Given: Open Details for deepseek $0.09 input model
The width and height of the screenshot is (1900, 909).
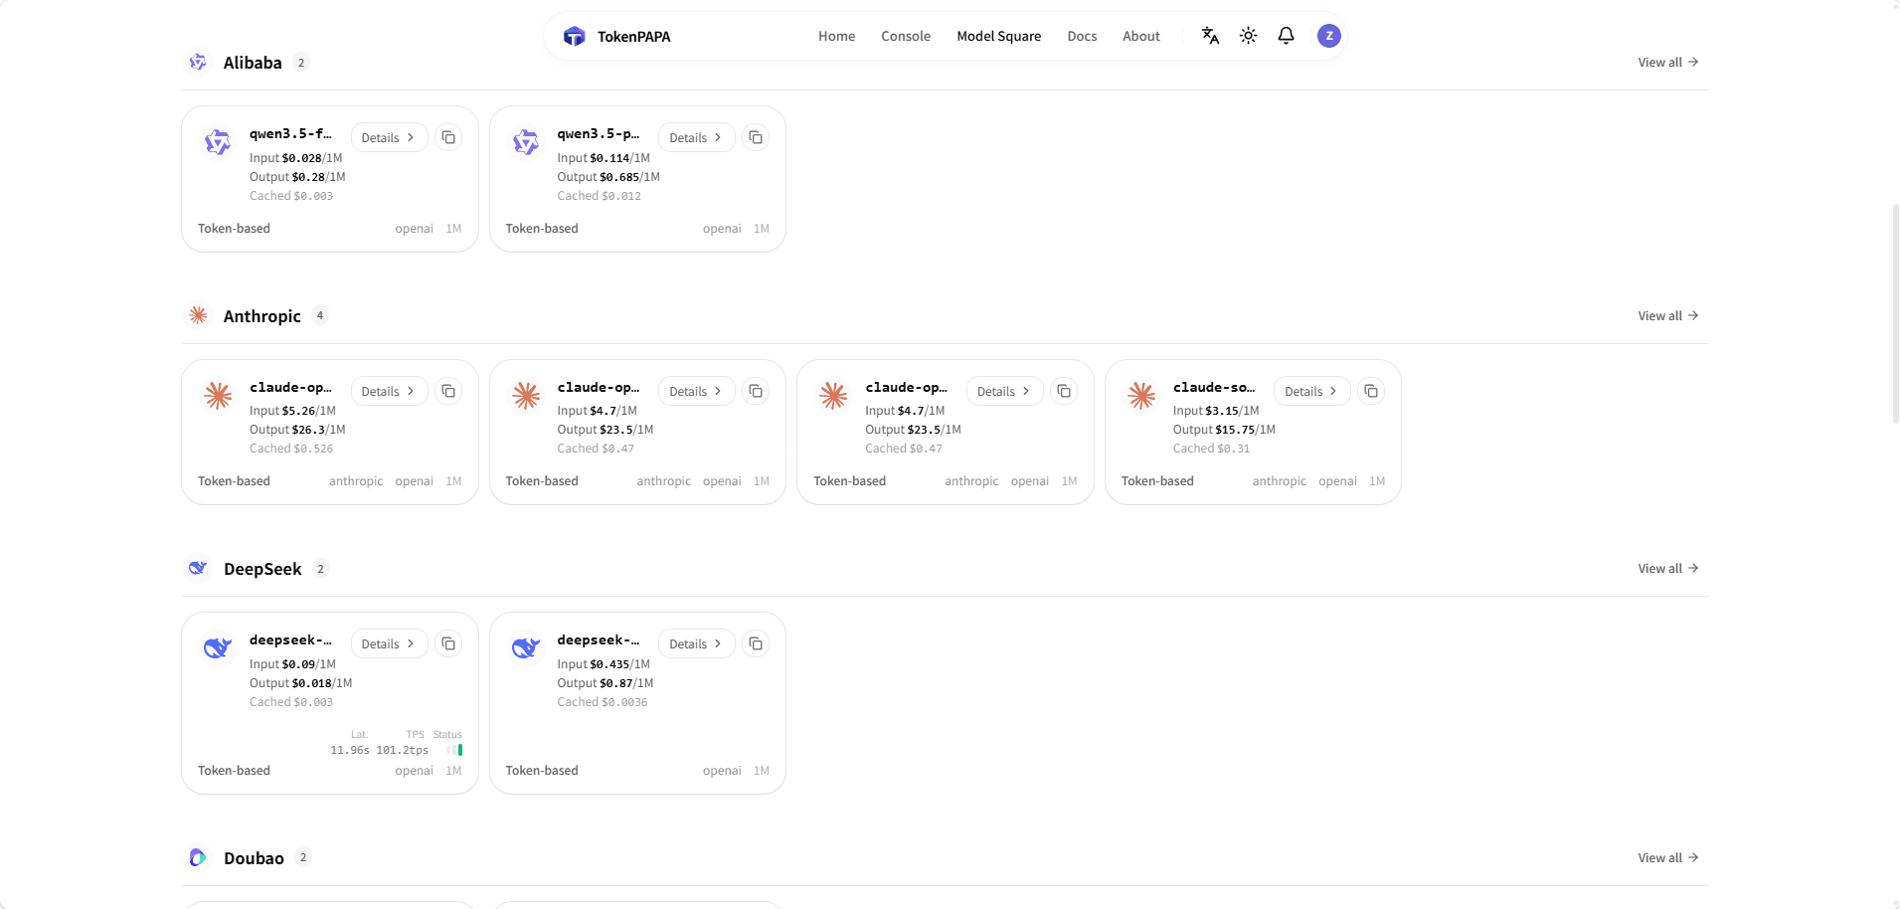Looking at the screenshot, I should (389, 643).
